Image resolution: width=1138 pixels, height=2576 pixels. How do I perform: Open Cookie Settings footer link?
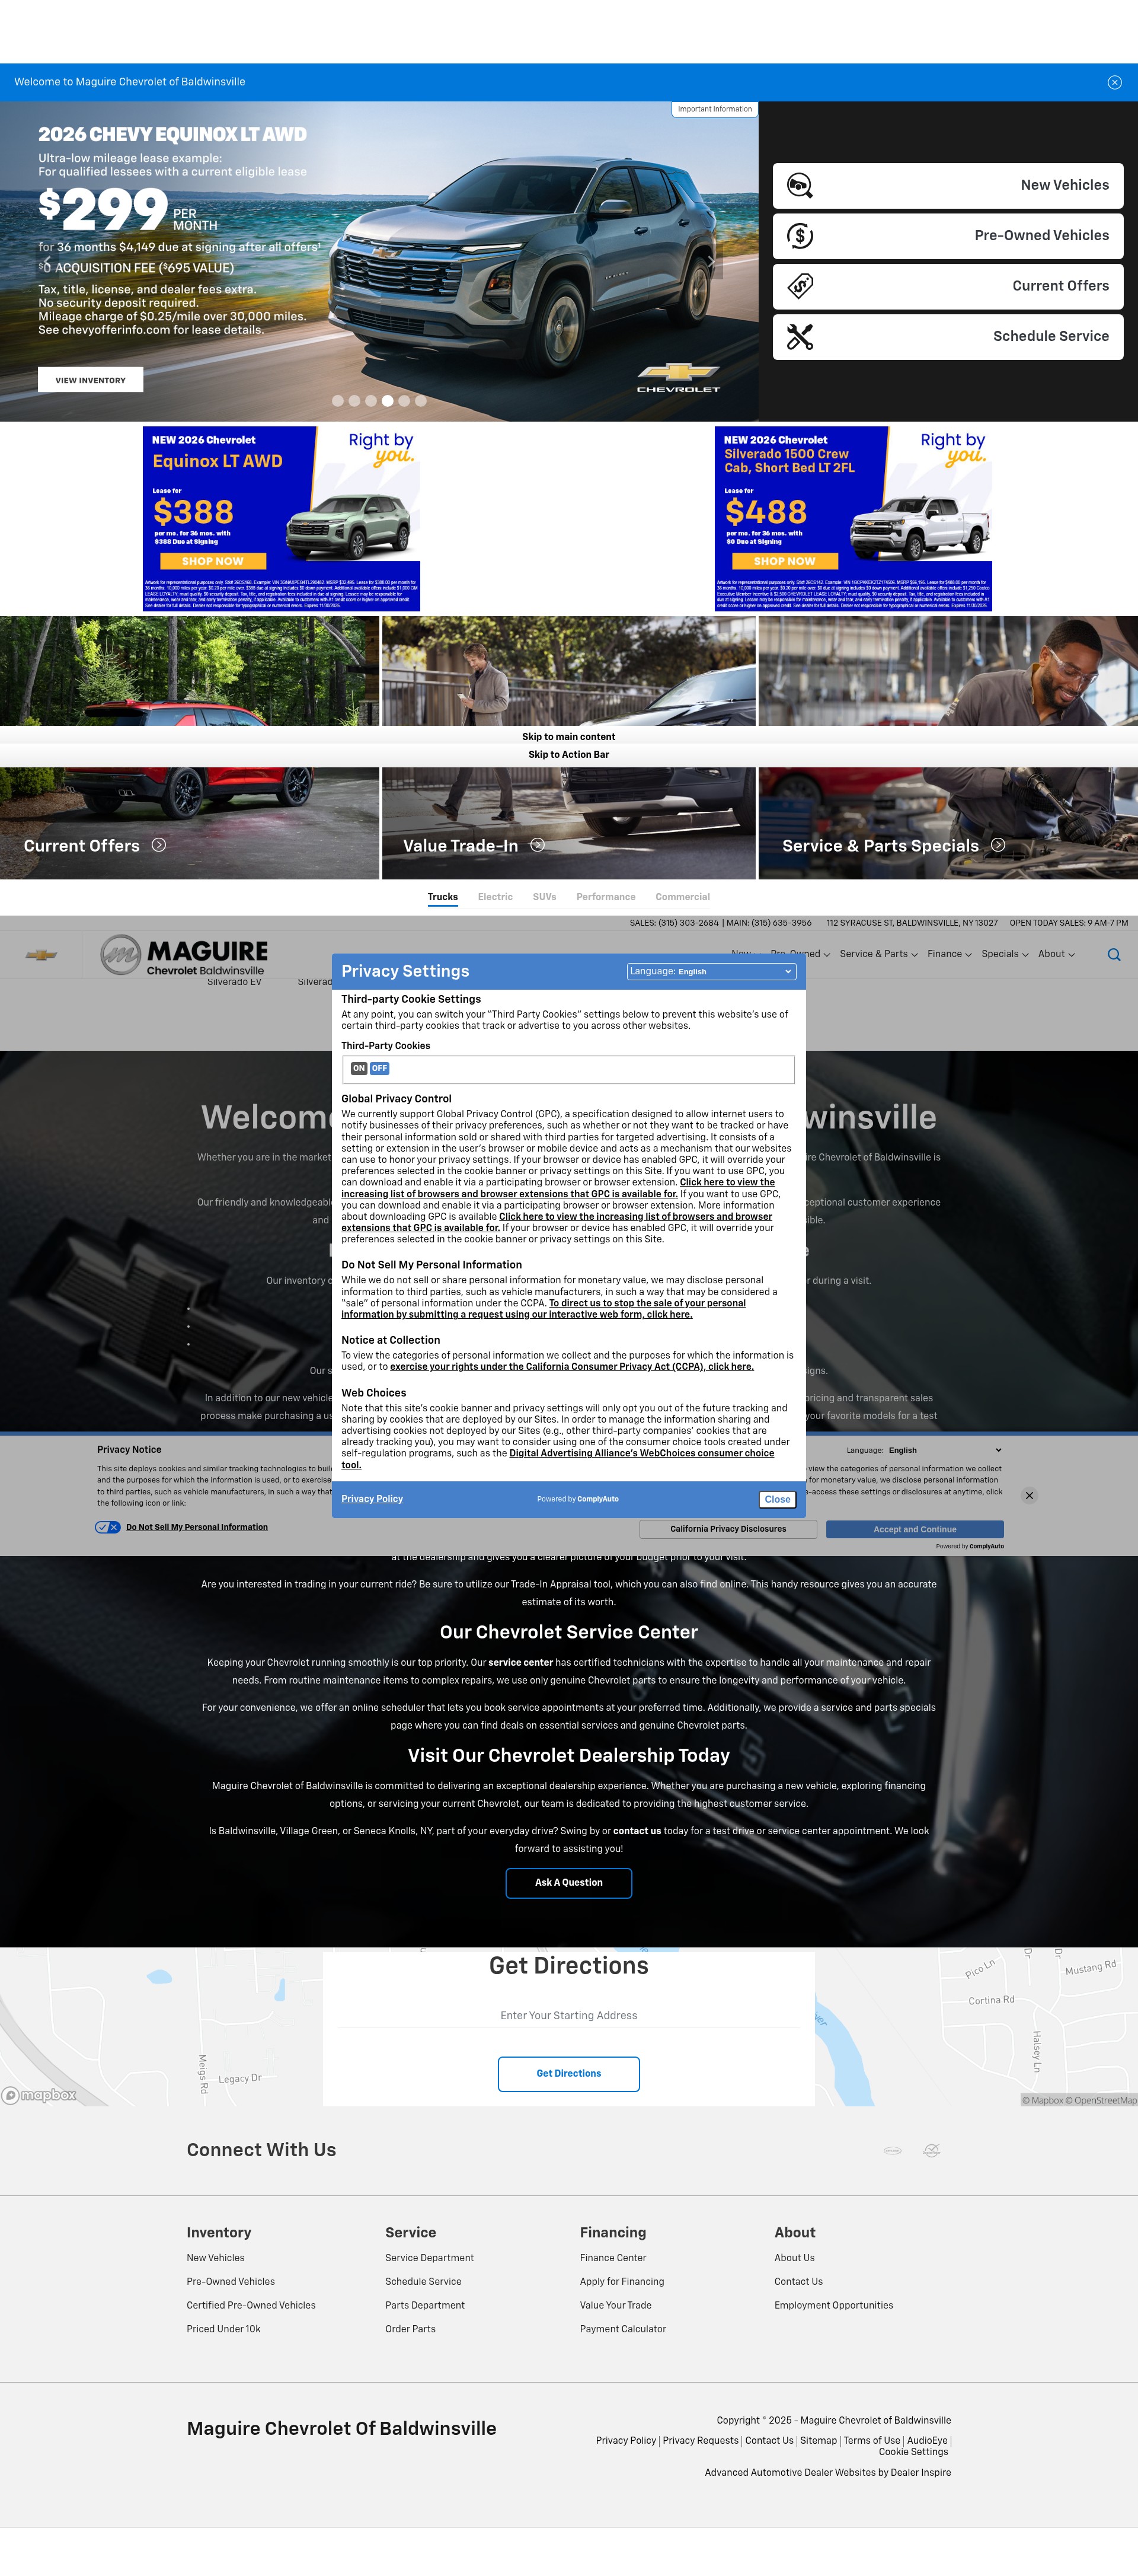[913, 2452]
